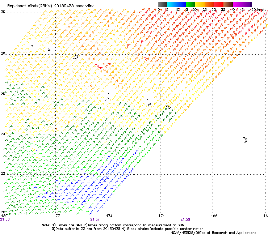The width and height of the screenshot is (268, 235).
Task: Select the '-177' longitude axis label
Action: click(x=56, y=216)
